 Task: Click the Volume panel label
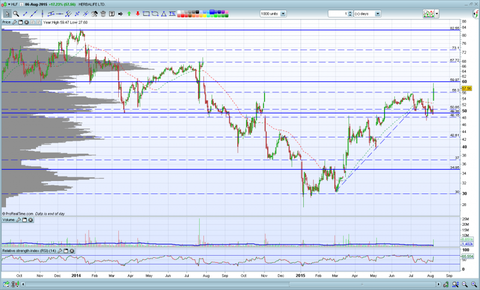(9, 220)
